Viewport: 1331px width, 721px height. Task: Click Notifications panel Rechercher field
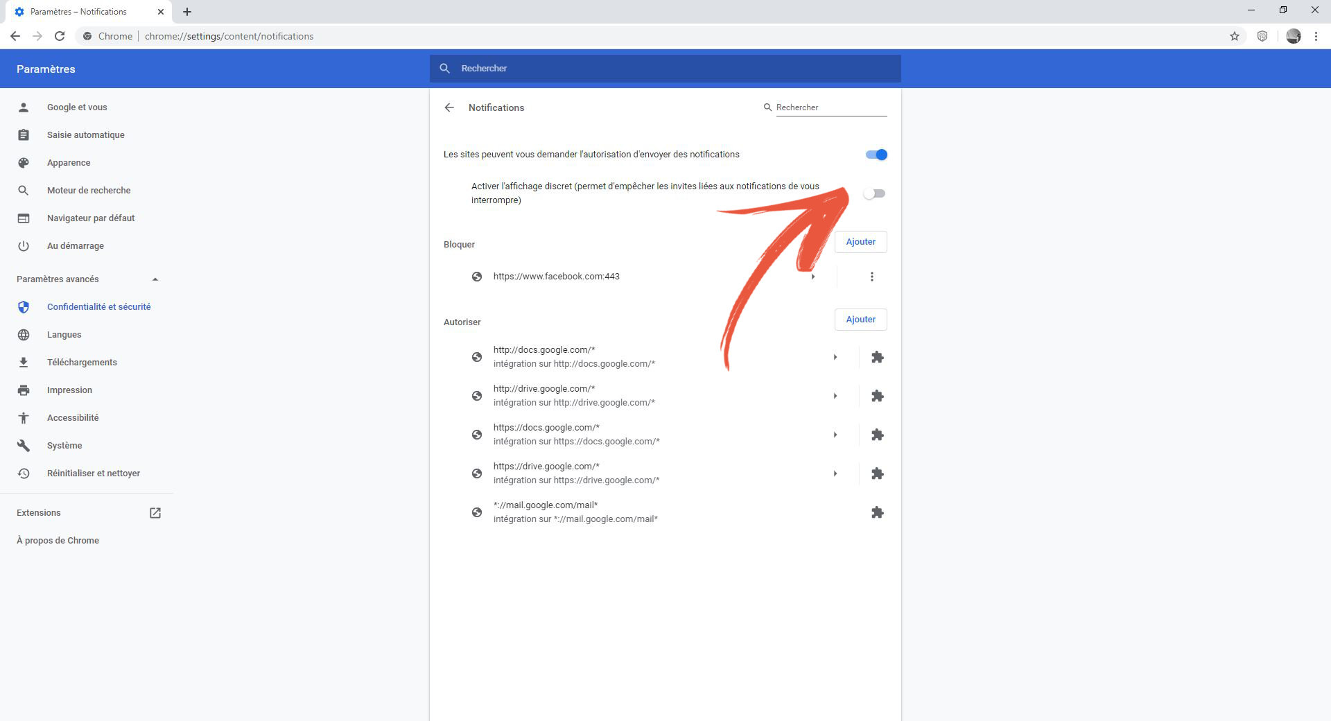coord(831,107)
